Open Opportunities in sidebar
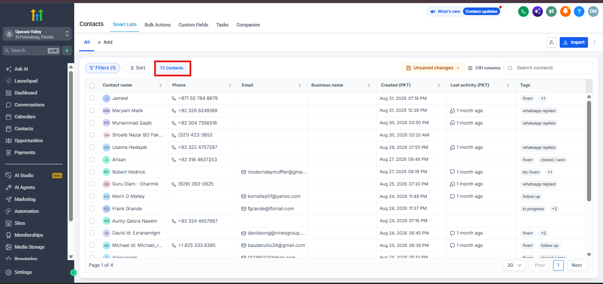This screenshot has height=284, width=603. coord(29,140)
